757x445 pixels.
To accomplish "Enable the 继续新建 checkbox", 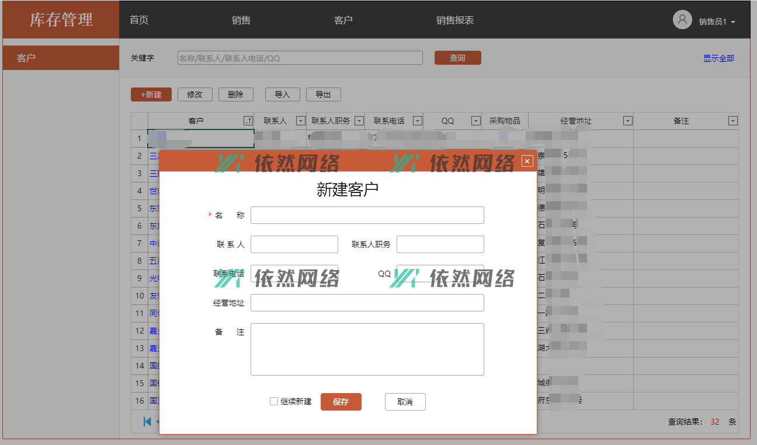I will coord(274,401).
